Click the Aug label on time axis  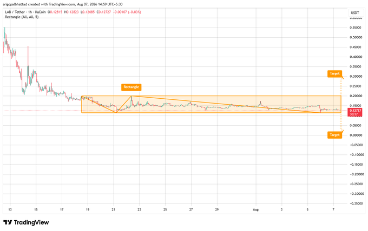point(255,209)
